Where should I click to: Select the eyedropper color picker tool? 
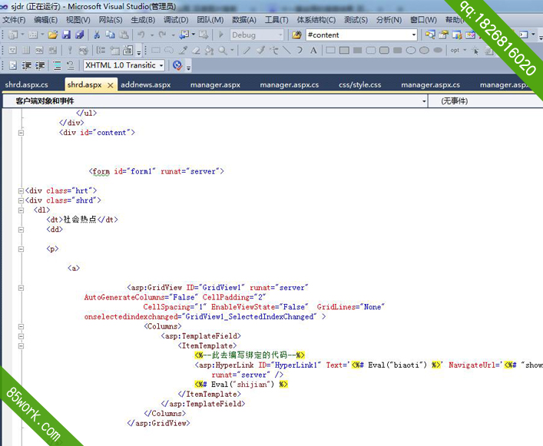183,51
